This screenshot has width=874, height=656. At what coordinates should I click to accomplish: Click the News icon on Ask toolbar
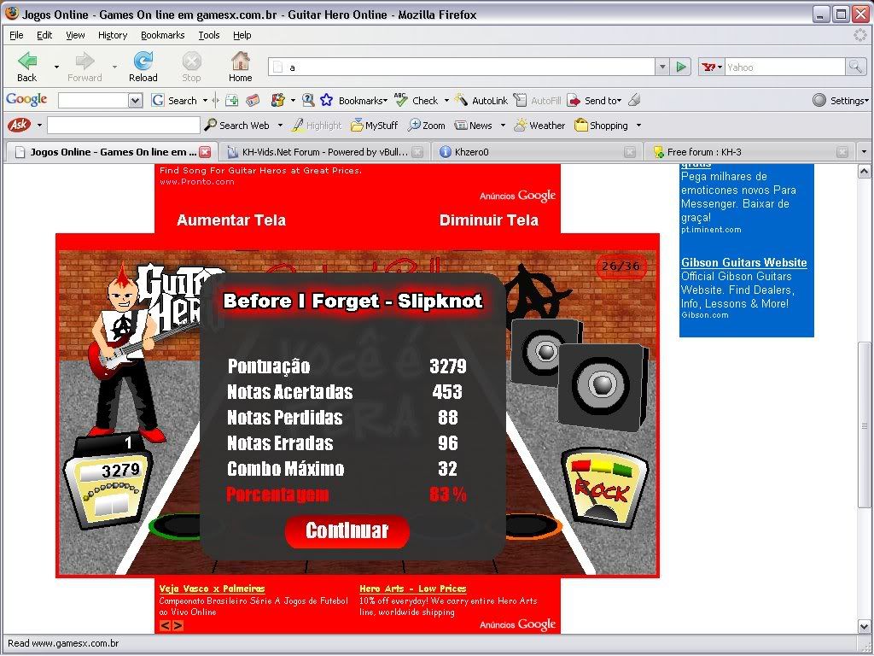tap(460, 126)
